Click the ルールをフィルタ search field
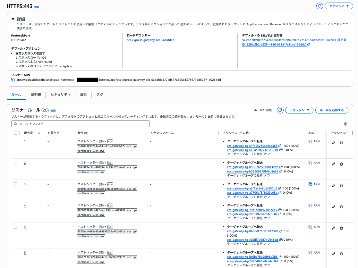The width and height of the screenshot is (358, 268). pos(80,124)
